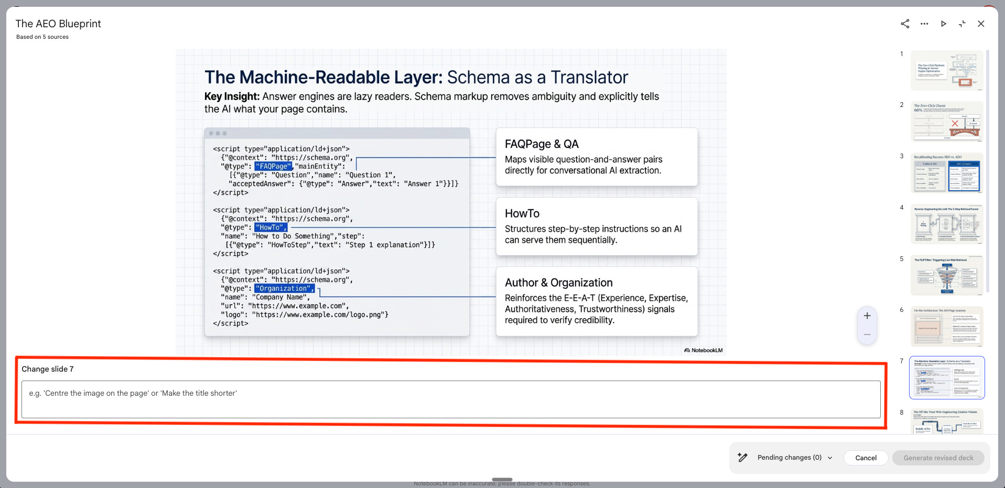This screenshot has height=488, width=1005.
Task: Click the Cancel button
Action: point(866,458)
